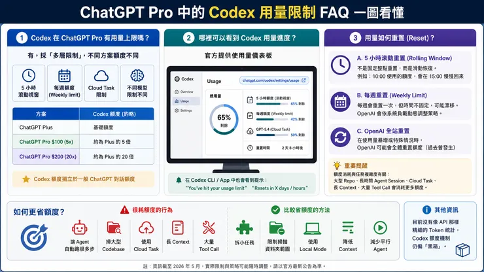
Task: Click the bell icon beside Codex CLI / App note
Action: 179,180
